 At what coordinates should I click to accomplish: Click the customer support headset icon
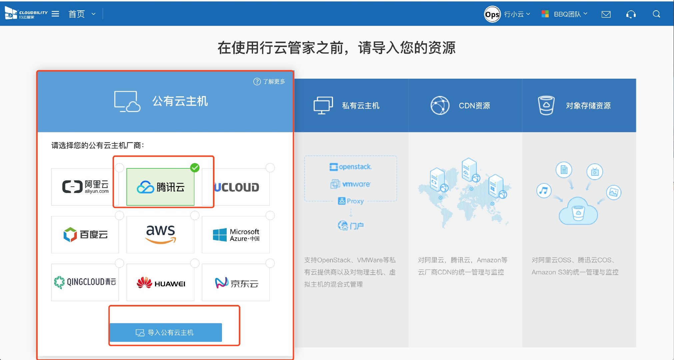pos(631,14)
